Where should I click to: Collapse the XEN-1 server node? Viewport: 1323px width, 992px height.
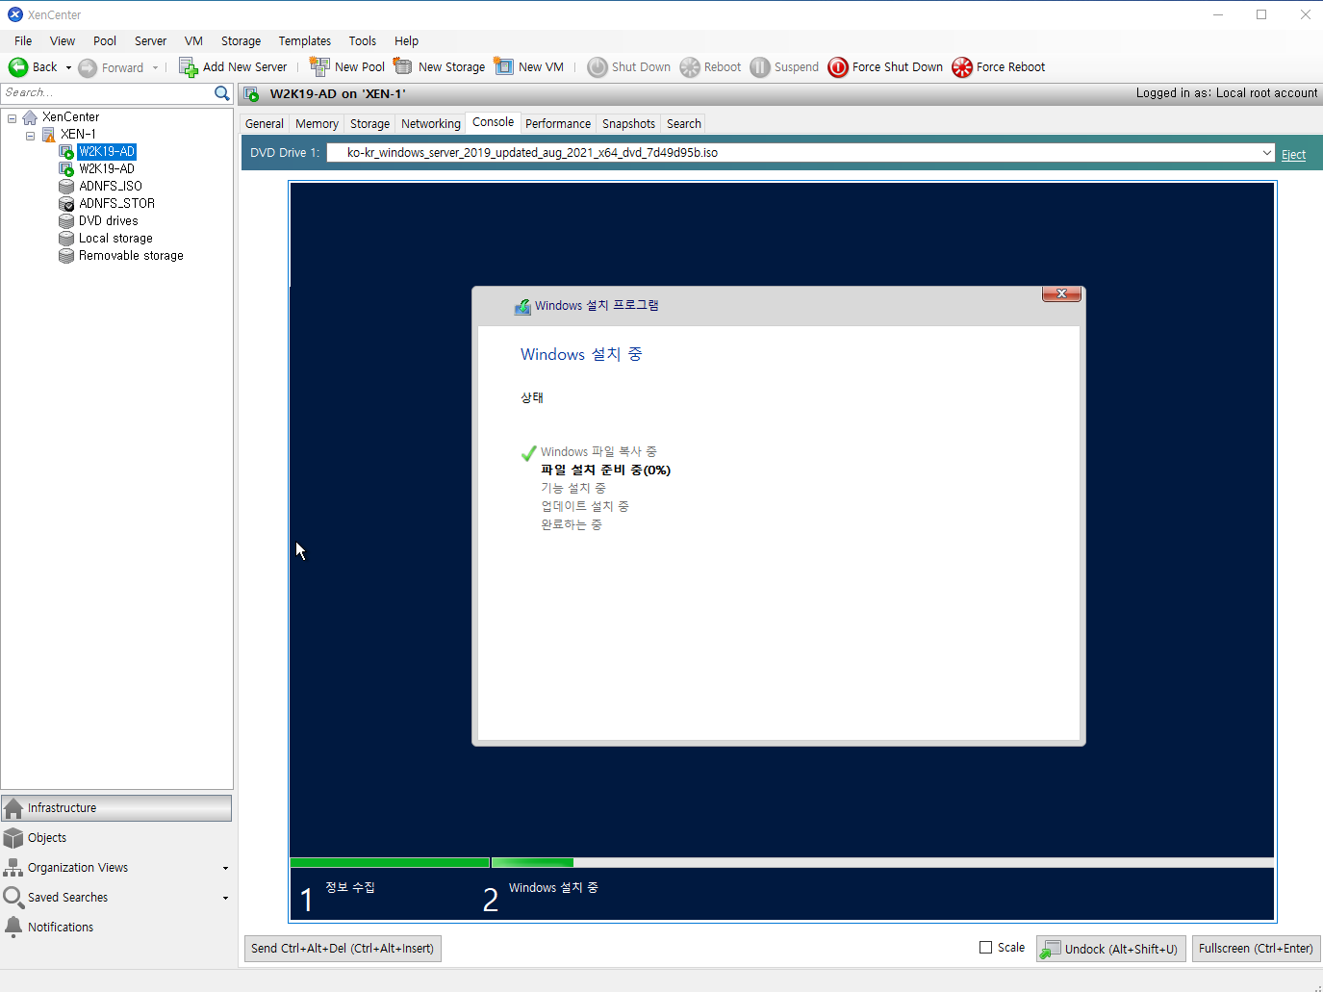[30, 136]
